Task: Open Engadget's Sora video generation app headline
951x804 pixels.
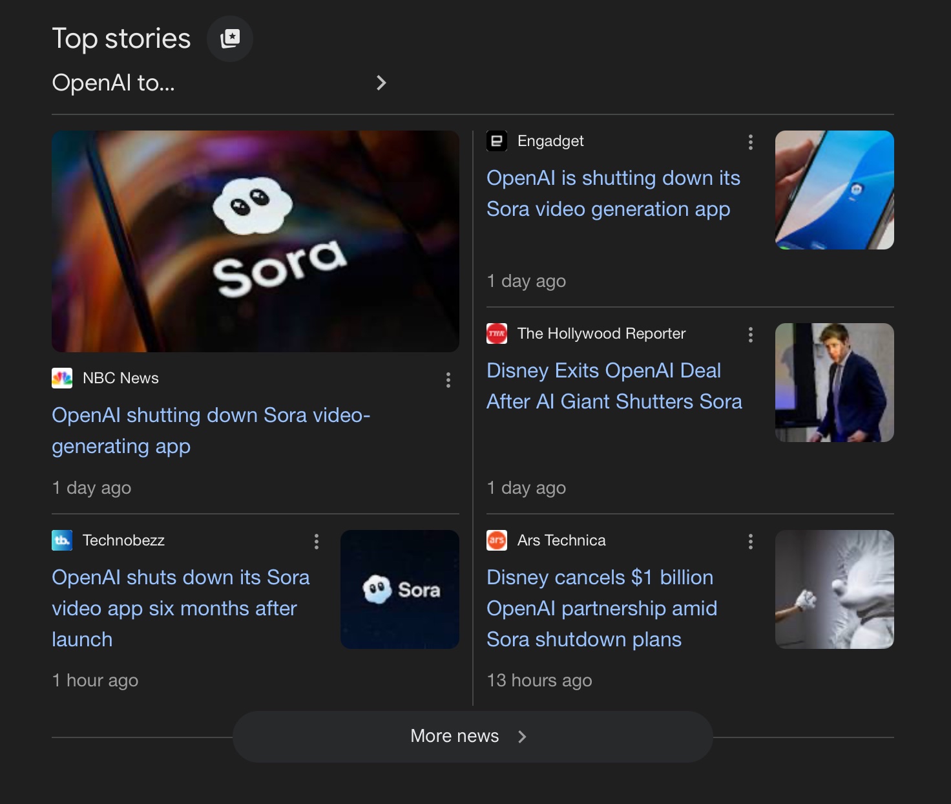Action: pyautogui.click(x=612, y=193)
